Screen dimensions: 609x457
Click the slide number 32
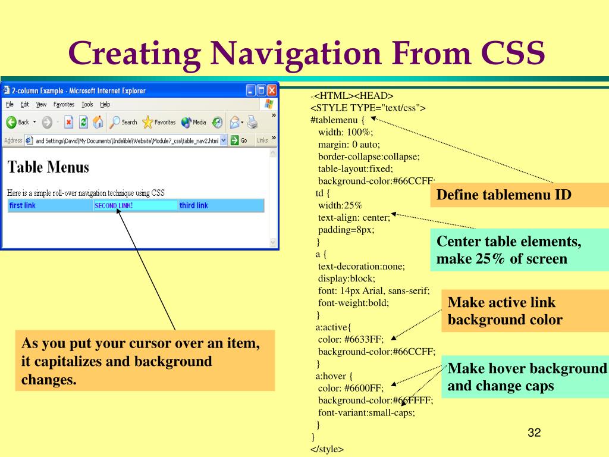pos(534,433)
